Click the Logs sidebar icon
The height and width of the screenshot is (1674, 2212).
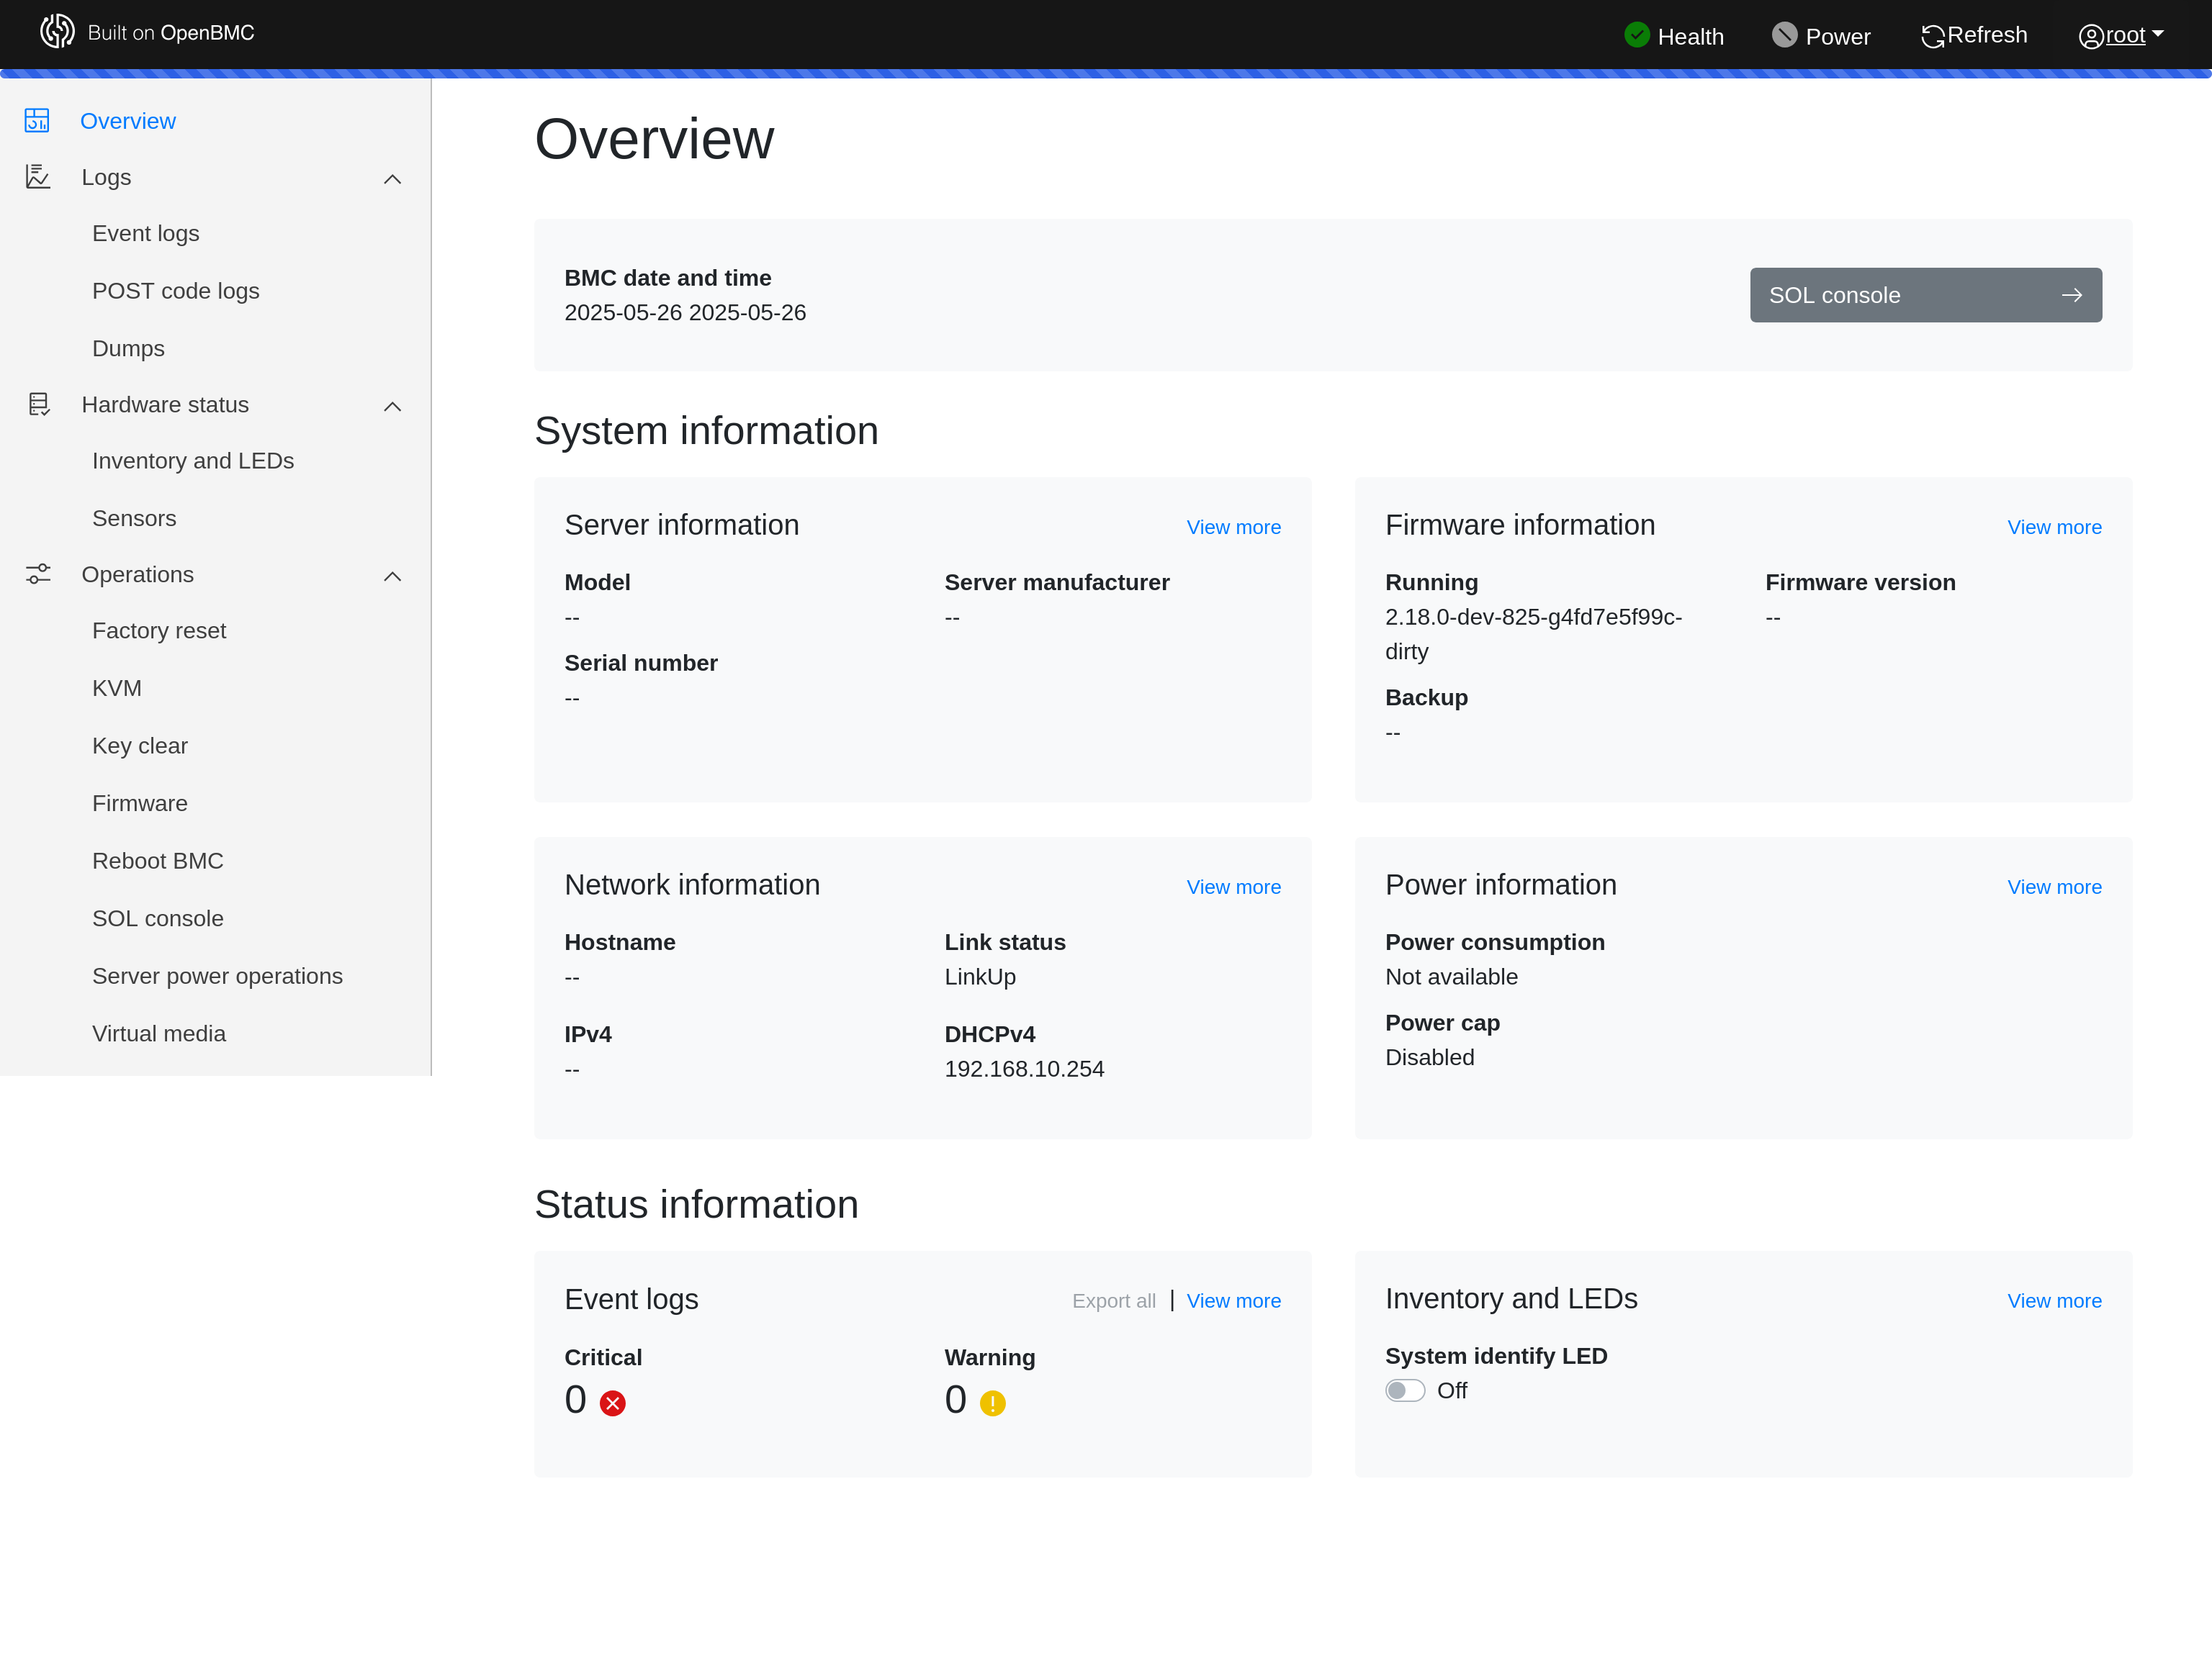(x=37, y=176)
